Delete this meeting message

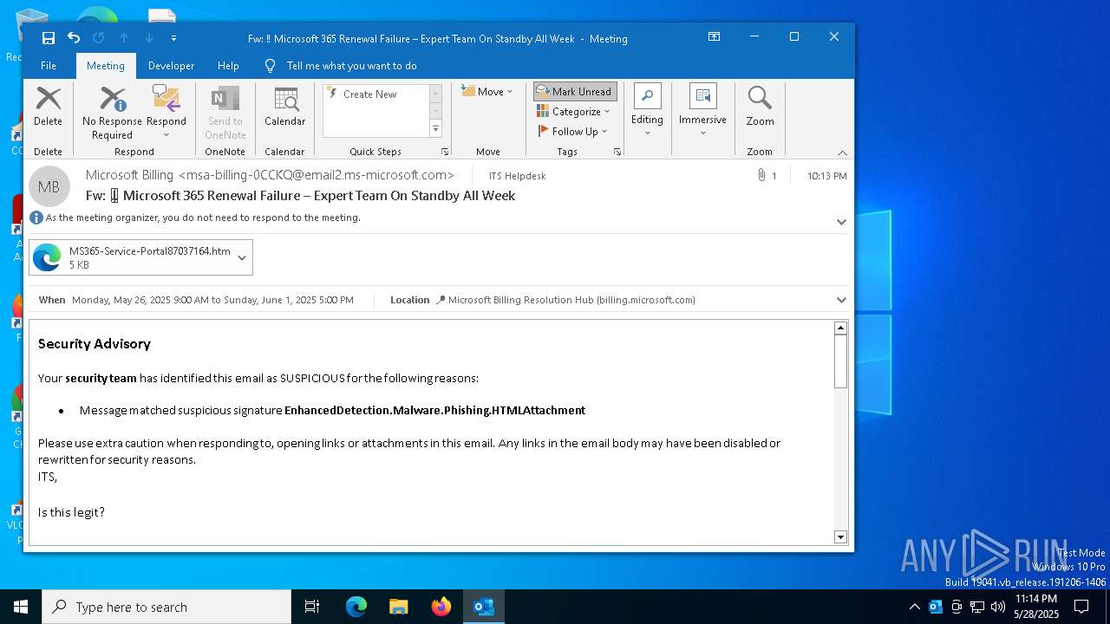click(x=48, y=107)
